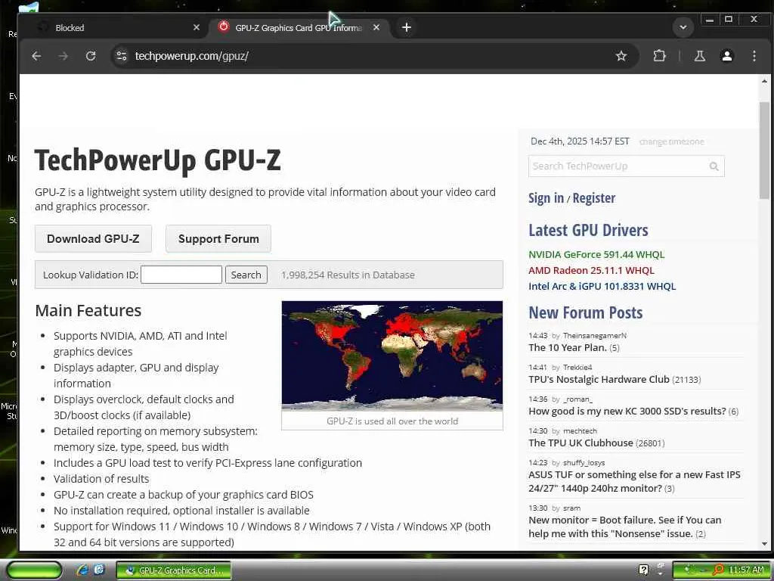Image resolution: width=774 pixels, height=581 pixels.
Task: Click the GPU-Z world map image
Action: click(x=392, y=356)
